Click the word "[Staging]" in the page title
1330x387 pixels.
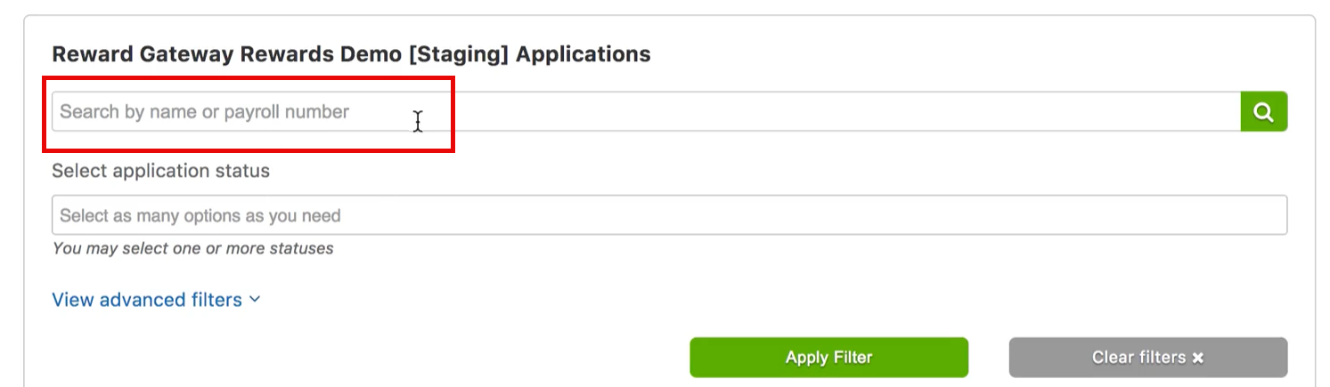(x=460, y=54)
